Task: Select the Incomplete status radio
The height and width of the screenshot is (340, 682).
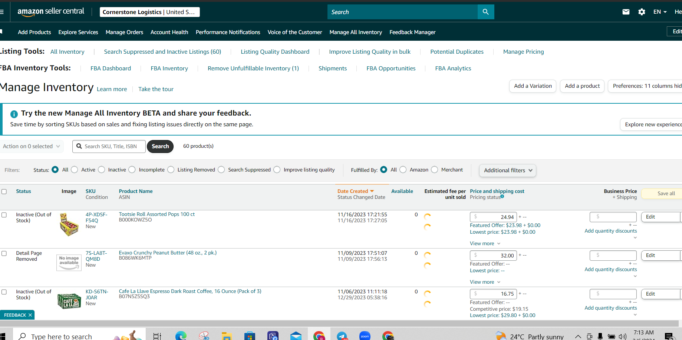Action: [132, 170]
